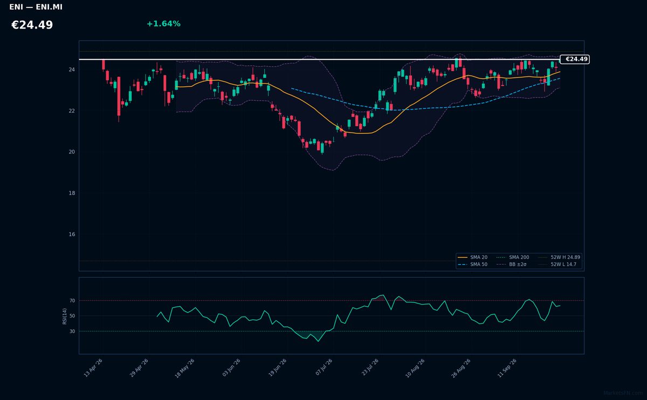This screenshot has height=400, width=647.
Task: Click the 30 level on RSI axis
Action: (x=72, y=332)
